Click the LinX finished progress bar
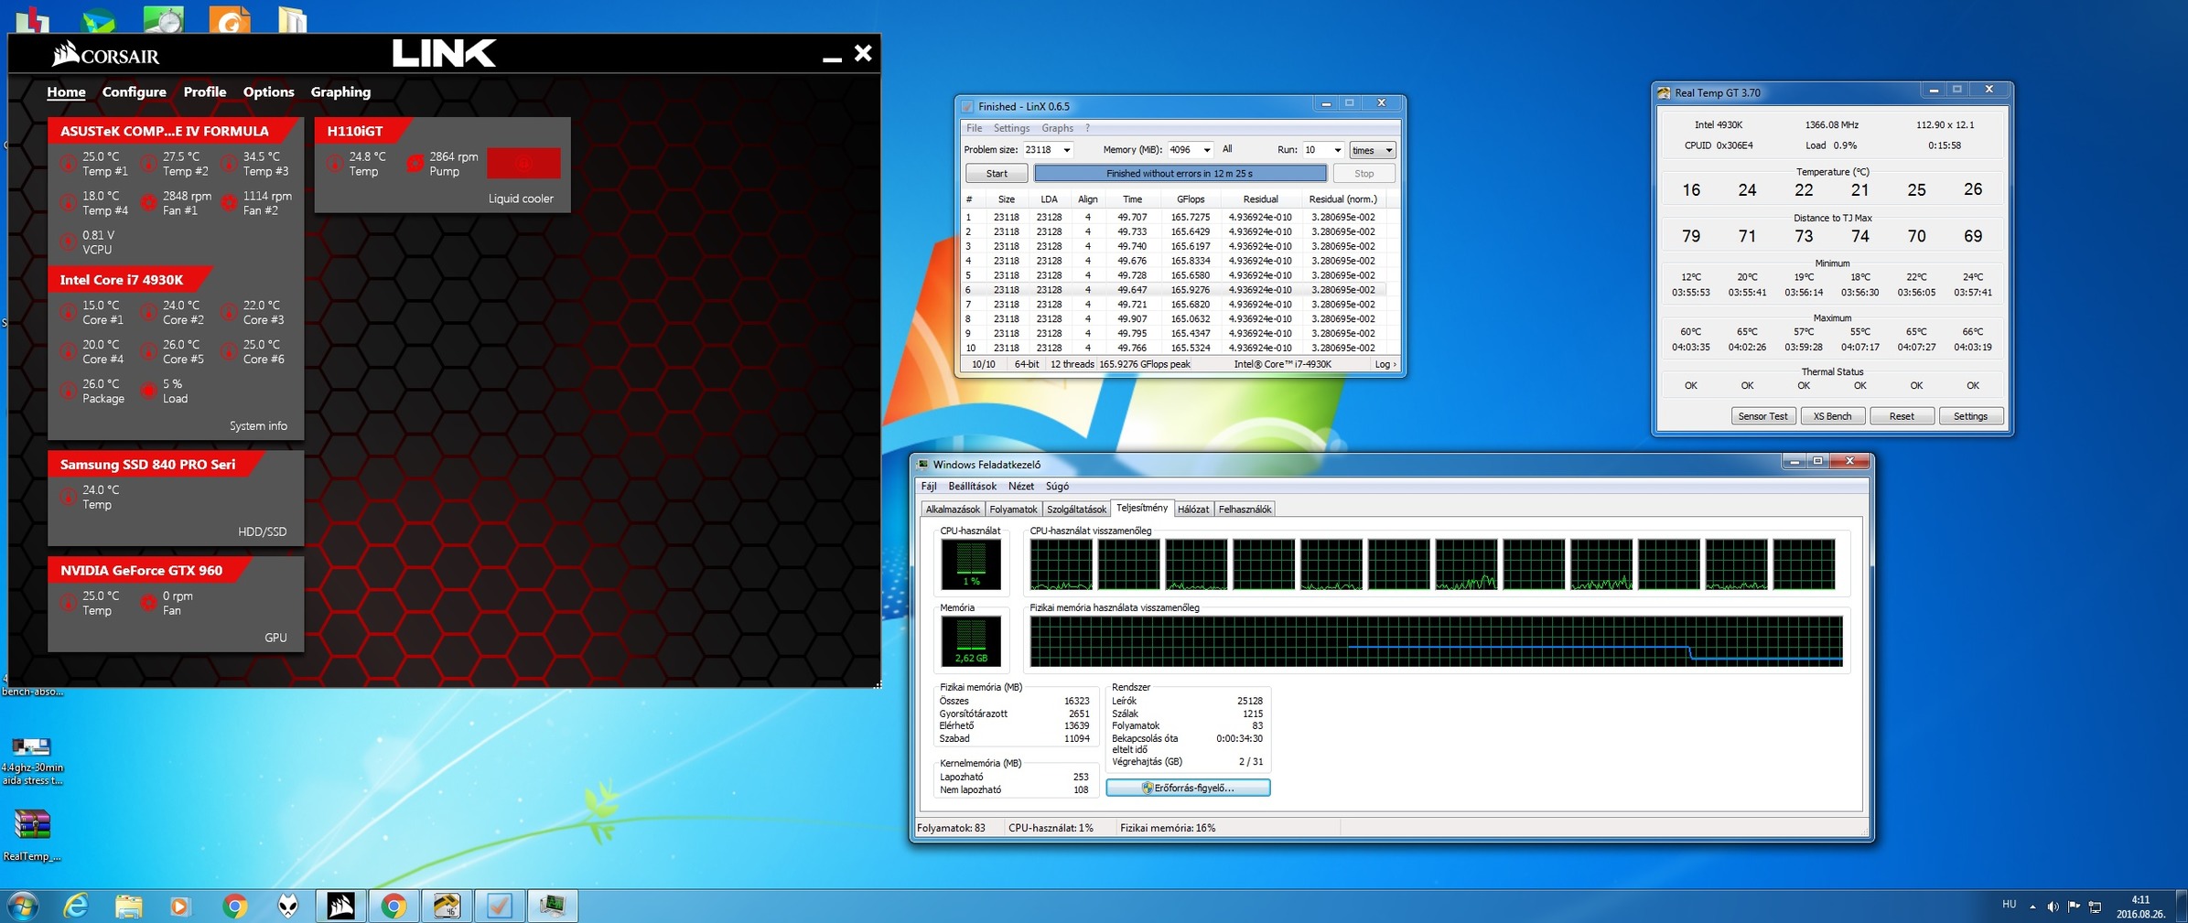Viewport: 2188px width, 923px height. point(1180,174)
